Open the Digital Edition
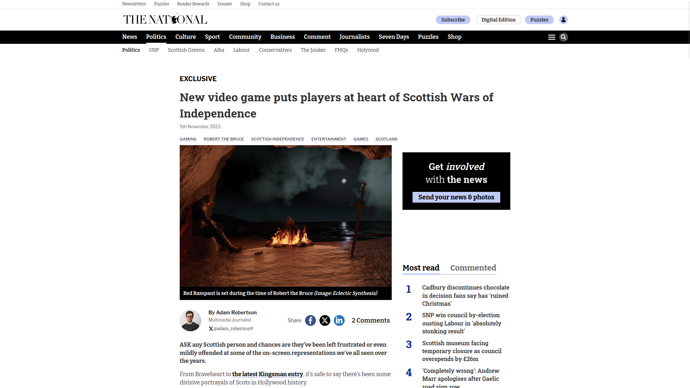The width and height of the screenshot is (690, 388). (x=498, y=20)
